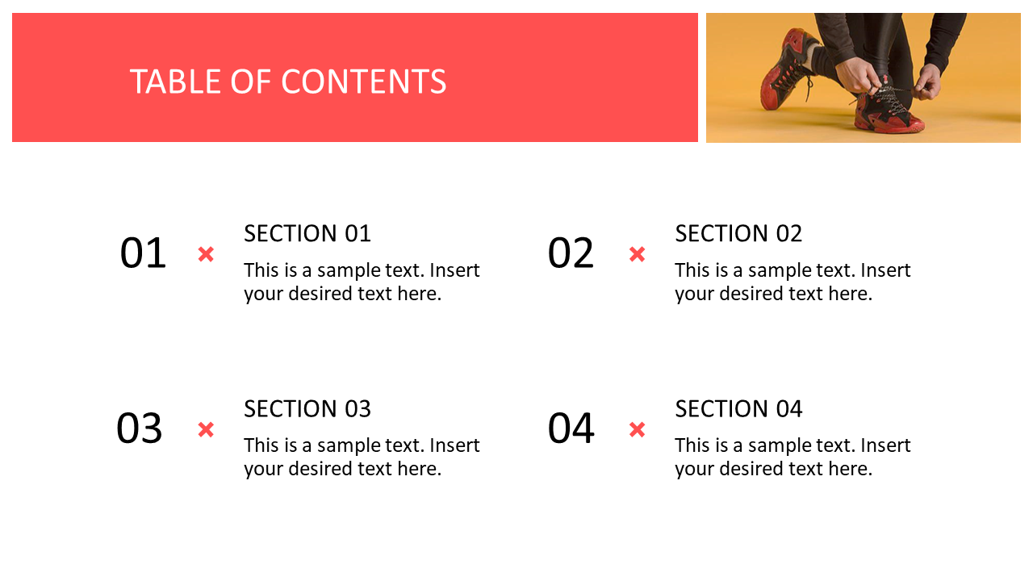Select the sample text under SECTION 02
1033x581 pixels.
click(793, 282)
